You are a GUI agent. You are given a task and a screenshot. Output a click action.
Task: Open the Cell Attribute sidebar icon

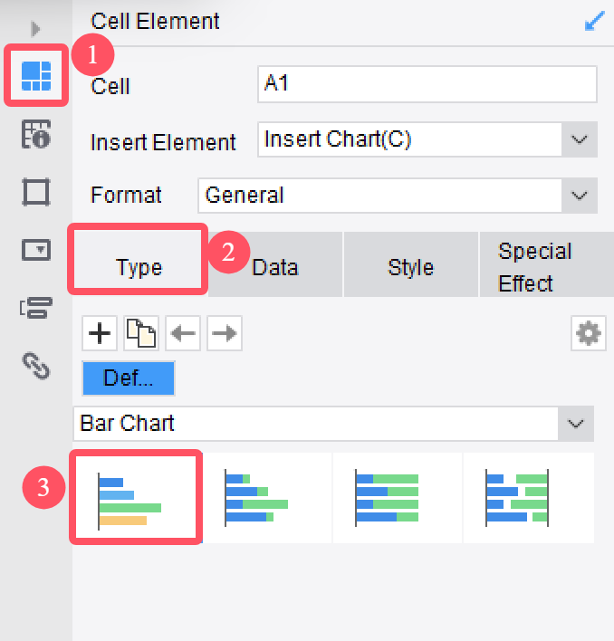pos(35,135)
